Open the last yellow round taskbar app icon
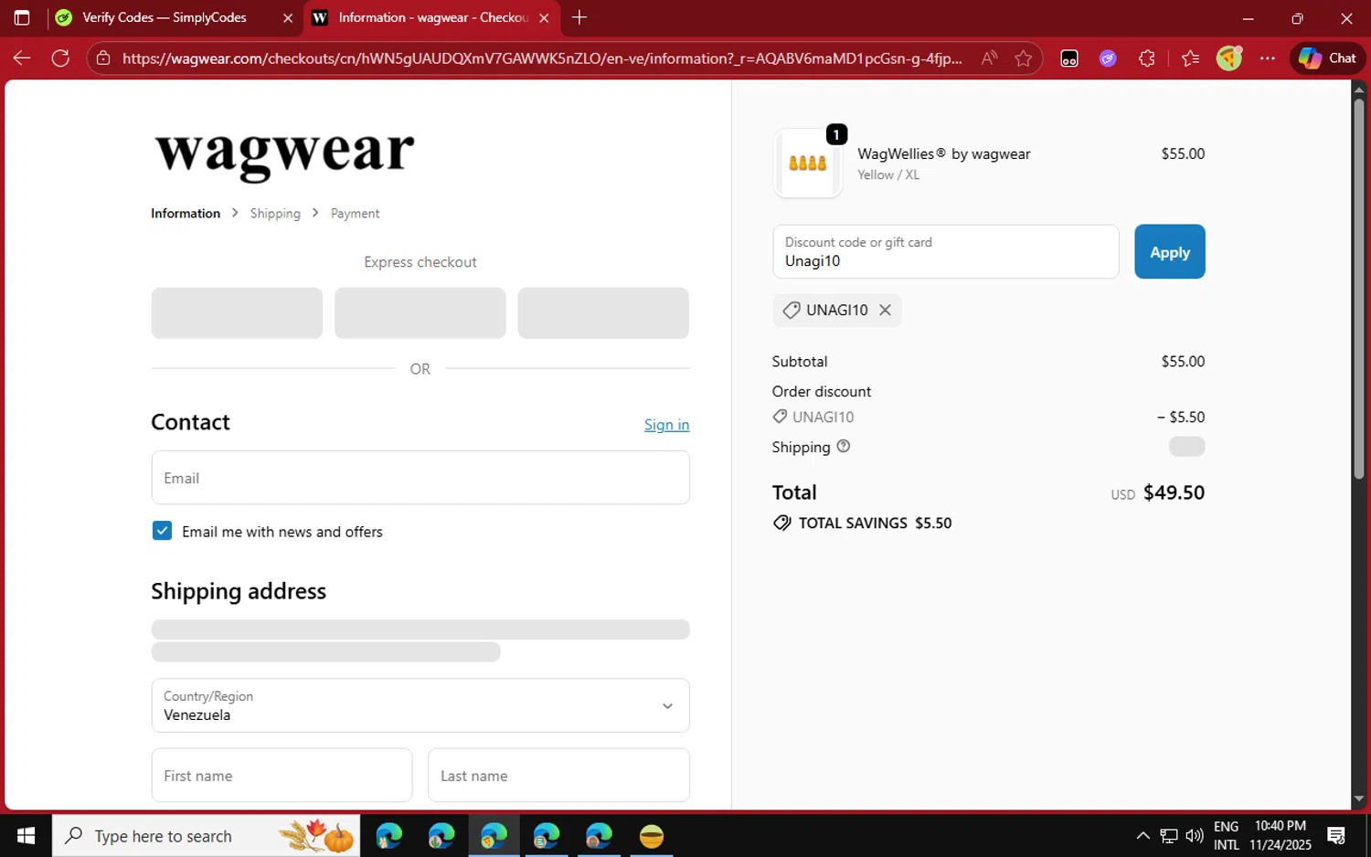The height and width of the screenshot is (857, 1371). tap(652, 836)
